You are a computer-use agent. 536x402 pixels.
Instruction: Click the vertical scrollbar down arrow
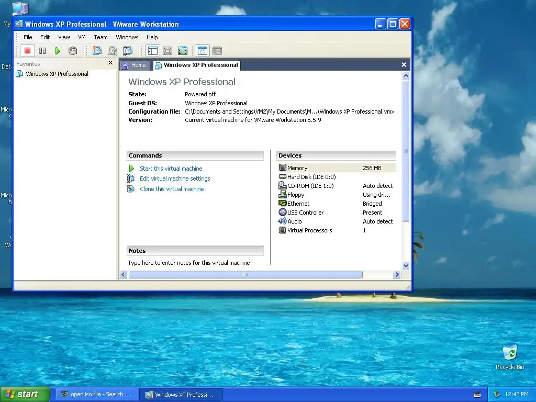tap(406, 265)
